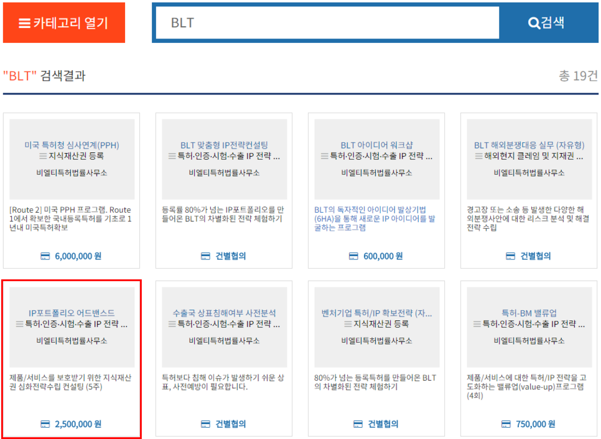
Task: Click the 총 19건 result count
Action: pos(578,76)
